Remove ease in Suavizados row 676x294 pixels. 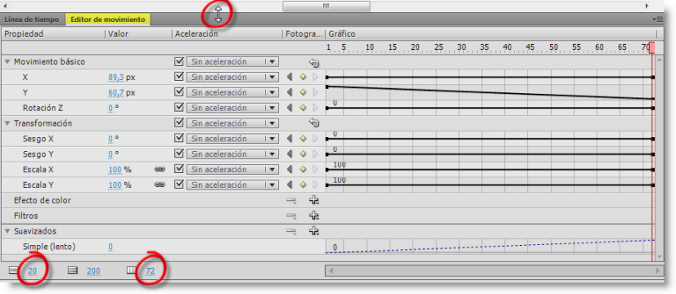pyautogui.click(x=291, y=231)
